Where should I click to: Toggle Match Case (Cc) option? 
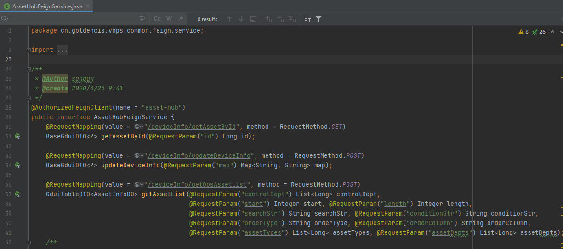pos(157,19)
